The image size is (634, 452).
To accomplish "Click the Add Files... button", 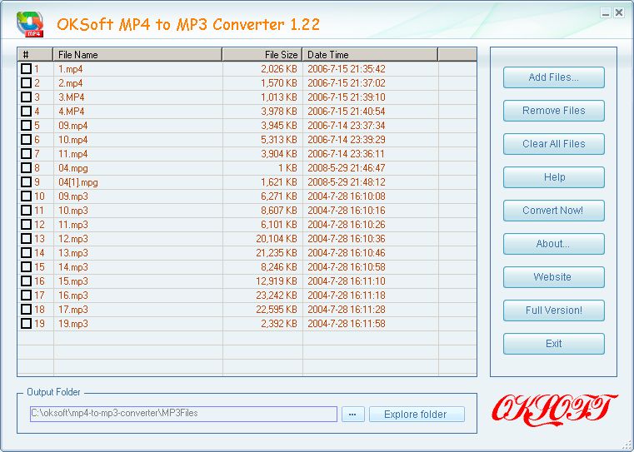I will tap(553, 77).
